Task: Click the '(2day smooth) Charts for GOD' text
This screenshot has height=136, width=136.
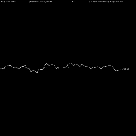Action: pos(41,2)
